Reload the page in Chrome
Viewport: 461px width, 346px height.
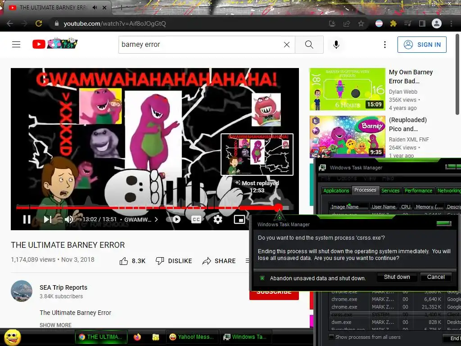39,23
